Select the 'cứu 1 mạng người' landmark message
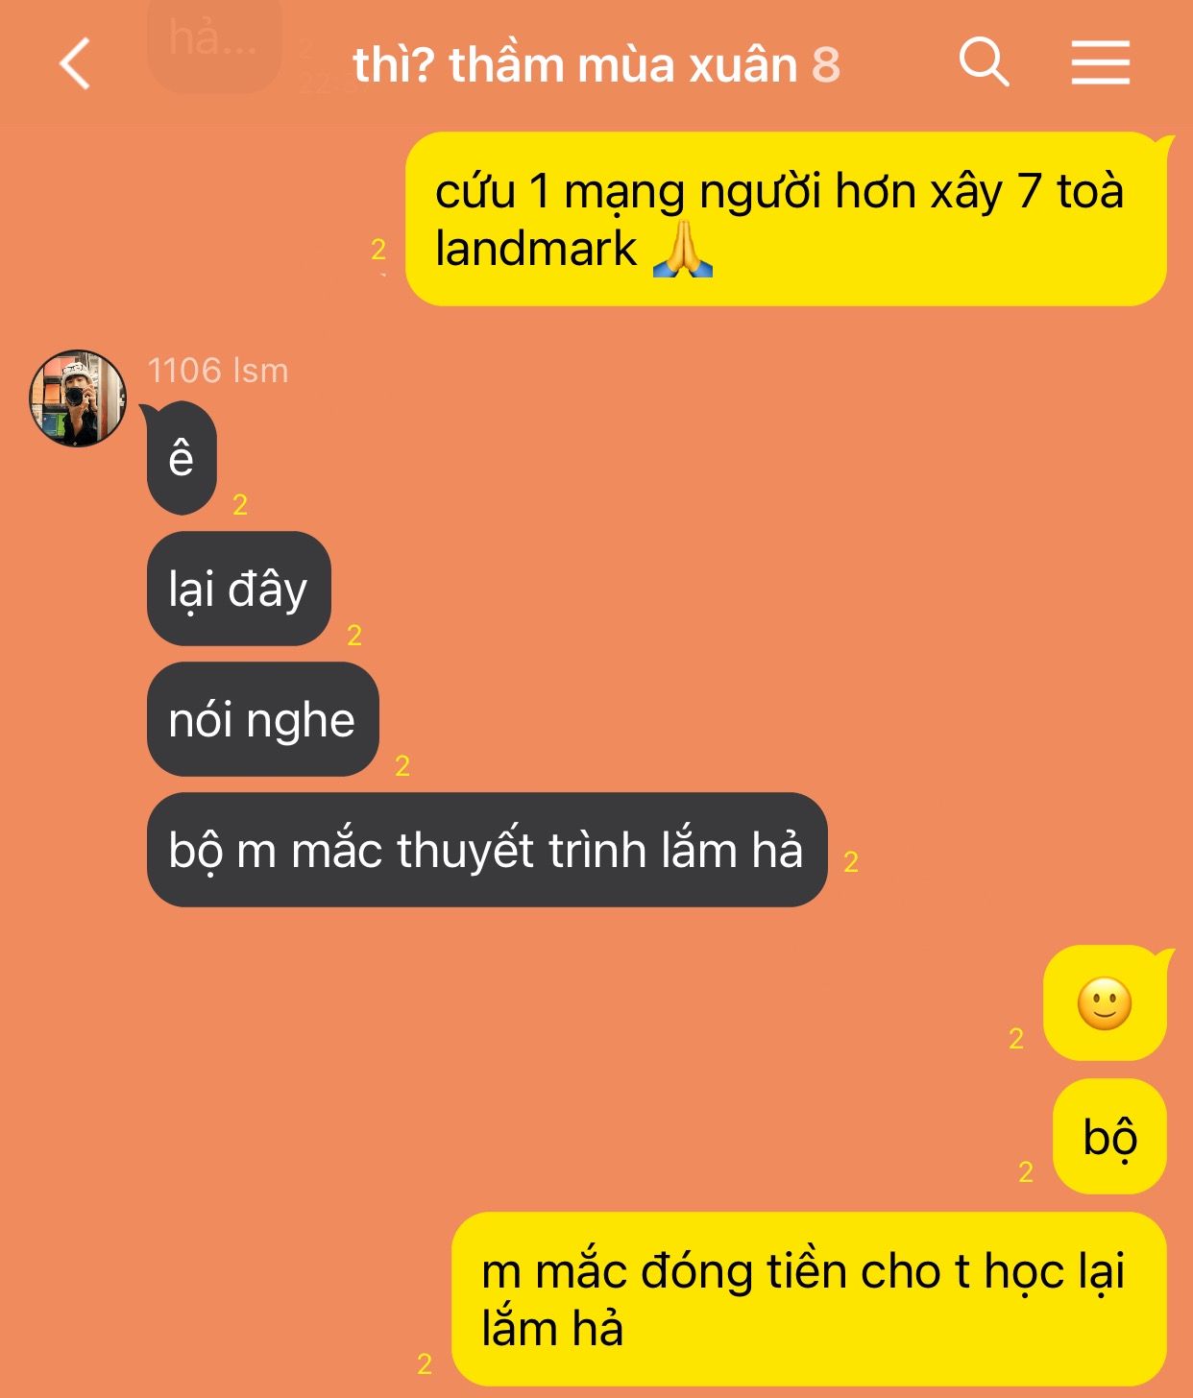 (x=786, y=219)
